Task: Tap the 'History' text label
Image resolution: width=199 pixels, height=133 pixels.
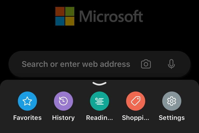Action: 63,118
